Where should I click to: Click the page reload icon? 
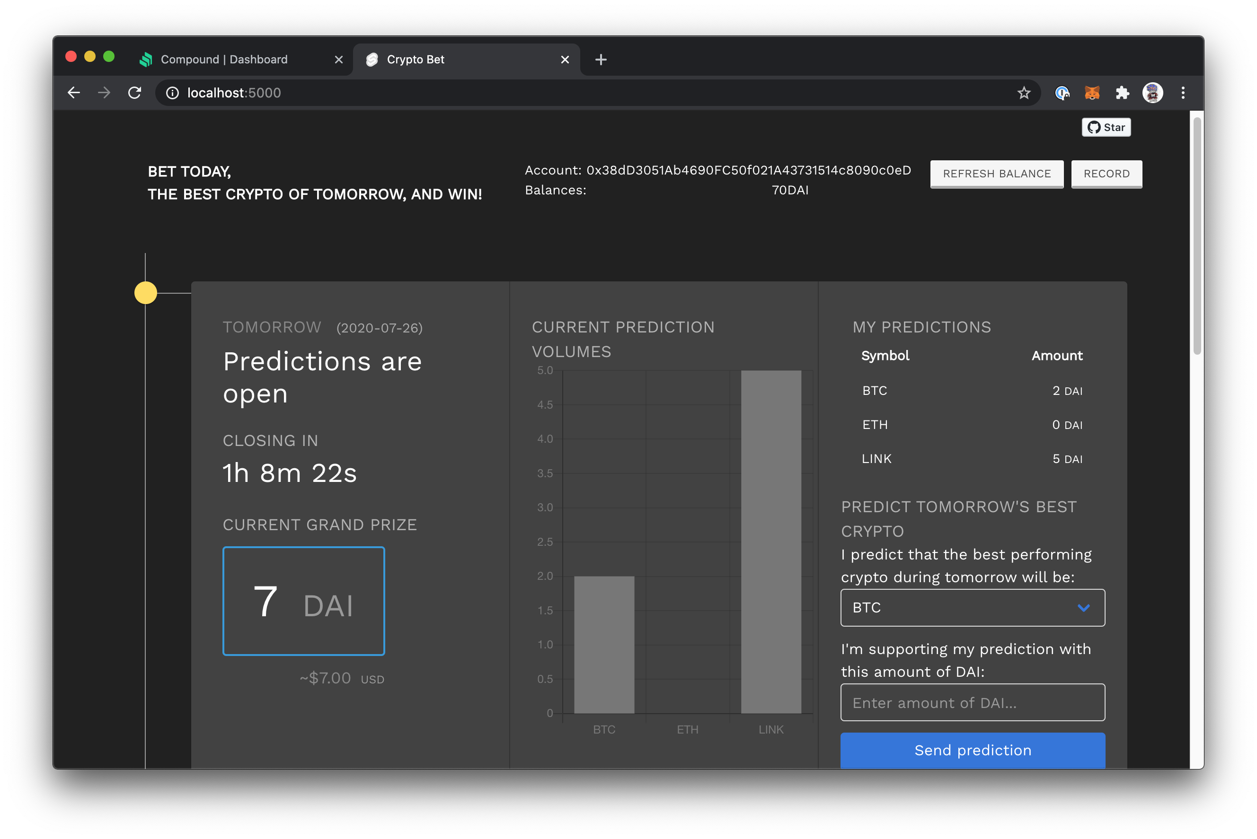134,93
